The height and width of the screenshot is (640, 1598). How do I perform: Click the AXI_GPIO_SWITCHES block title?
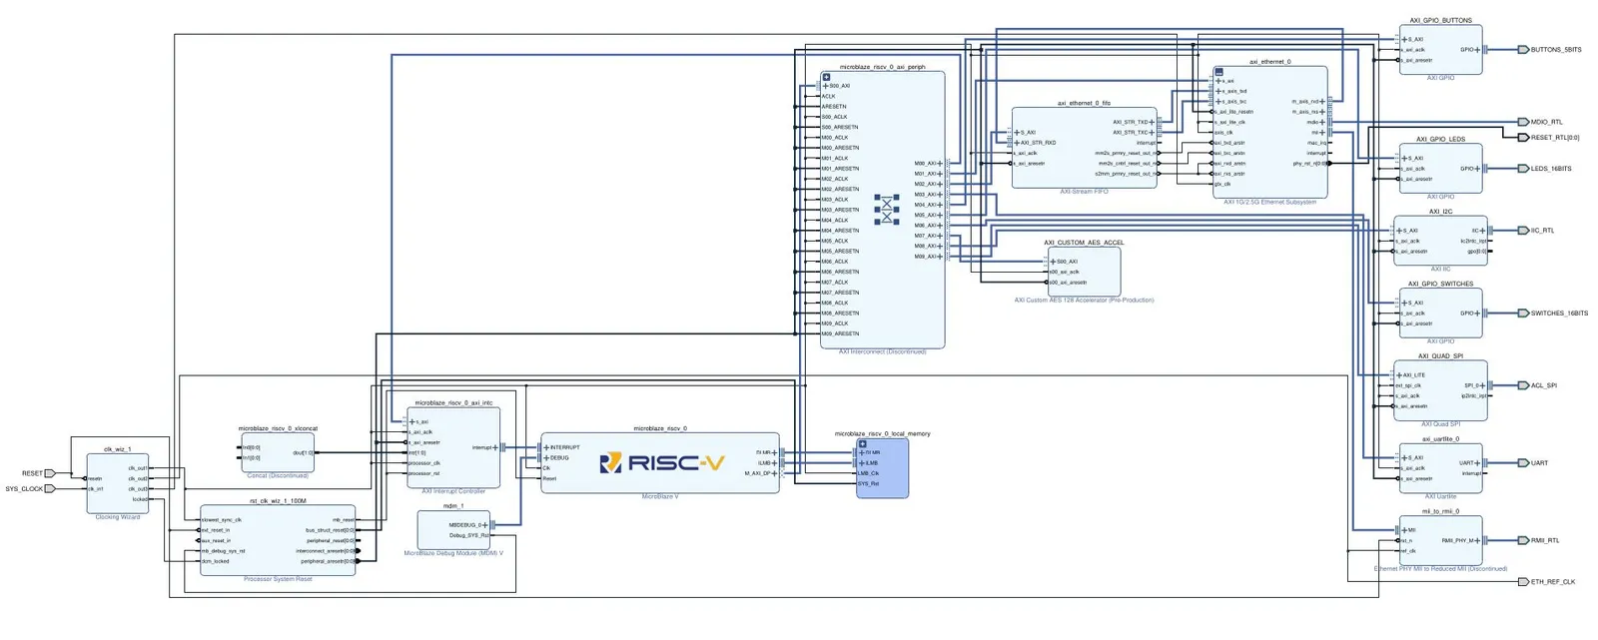tap(1440, 284)
